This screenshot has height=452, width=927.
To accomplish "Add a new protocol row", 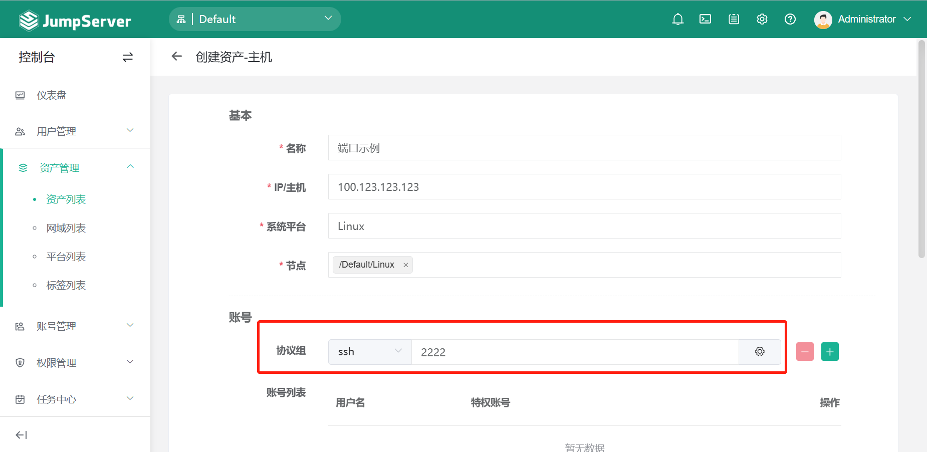I will click(830, 352).
